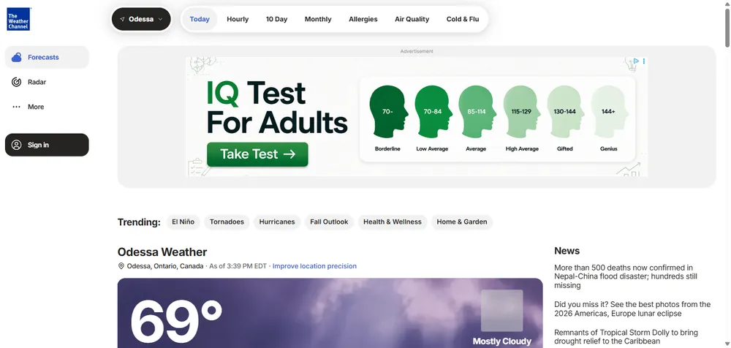This screenshot has height=348, width=731.
Task: Click the Radar circular icon
Action: point(16,82)
